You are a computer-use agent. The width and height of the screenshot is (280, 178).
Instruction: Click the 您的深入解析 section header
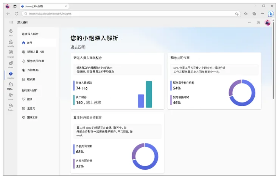click(30, 90)
